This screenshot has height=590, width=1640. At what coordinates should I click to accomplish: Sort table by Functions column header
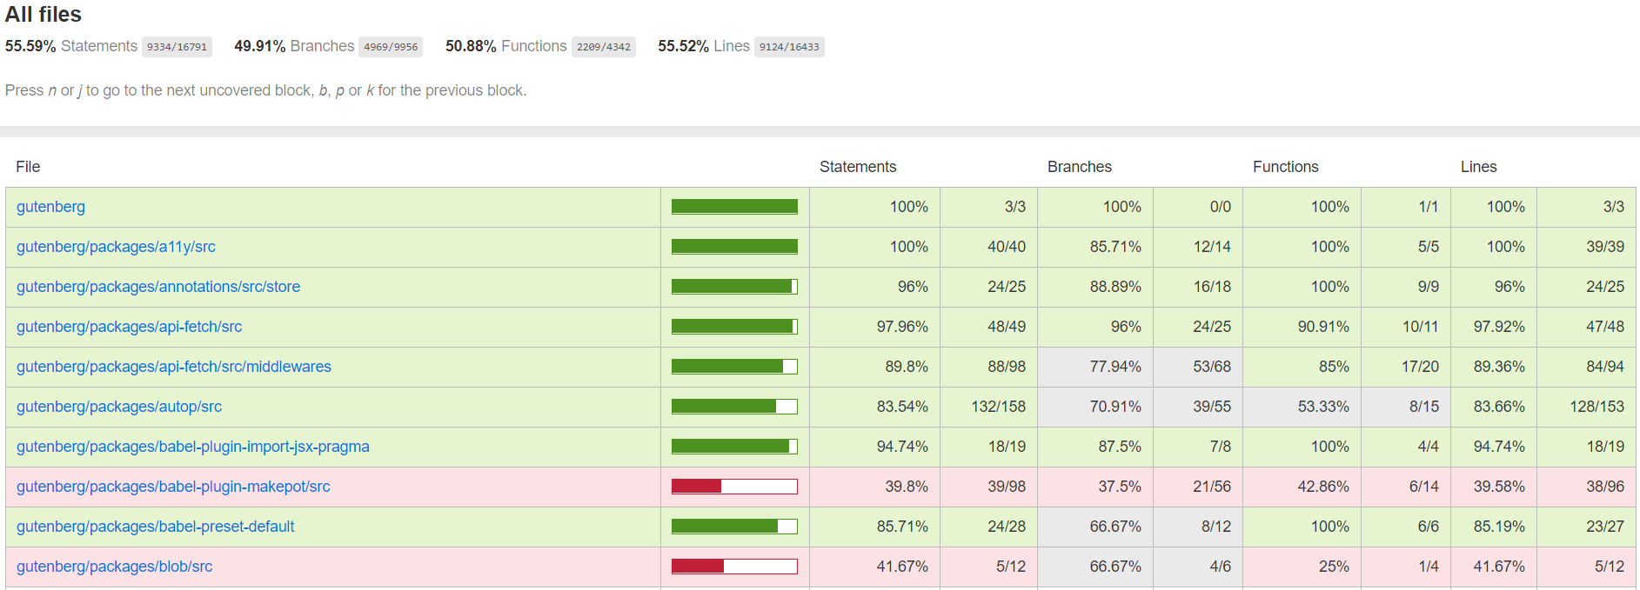(1286, 167)
